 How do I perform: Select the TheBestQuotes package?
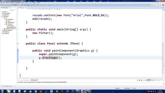[x=11, y=22]
